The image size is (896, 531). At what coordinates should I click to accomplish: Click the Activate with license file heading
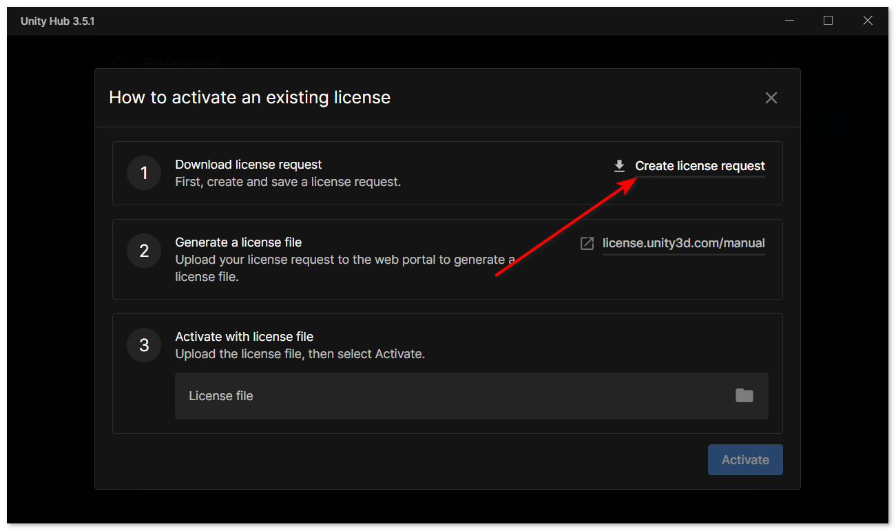(244, 337)
